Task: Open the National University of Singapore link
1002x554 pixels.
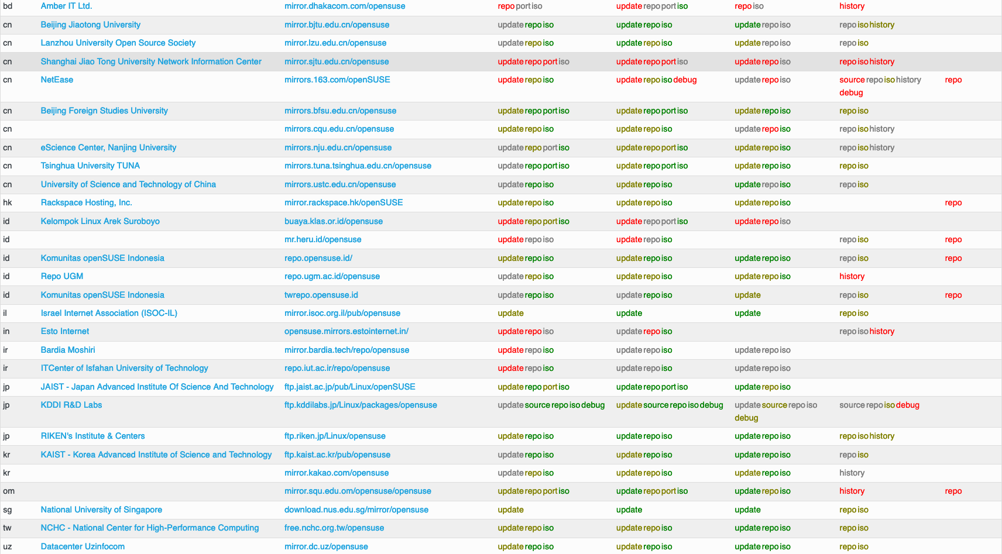Action: click(x=101, y=510)
